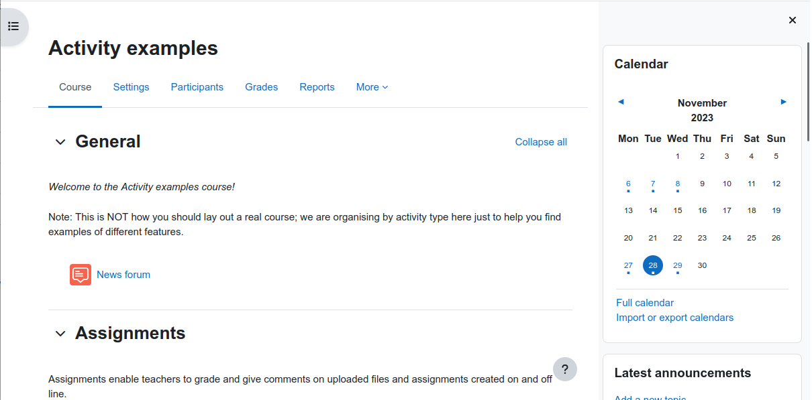Open the Full calendar link

tap(645, 303)
